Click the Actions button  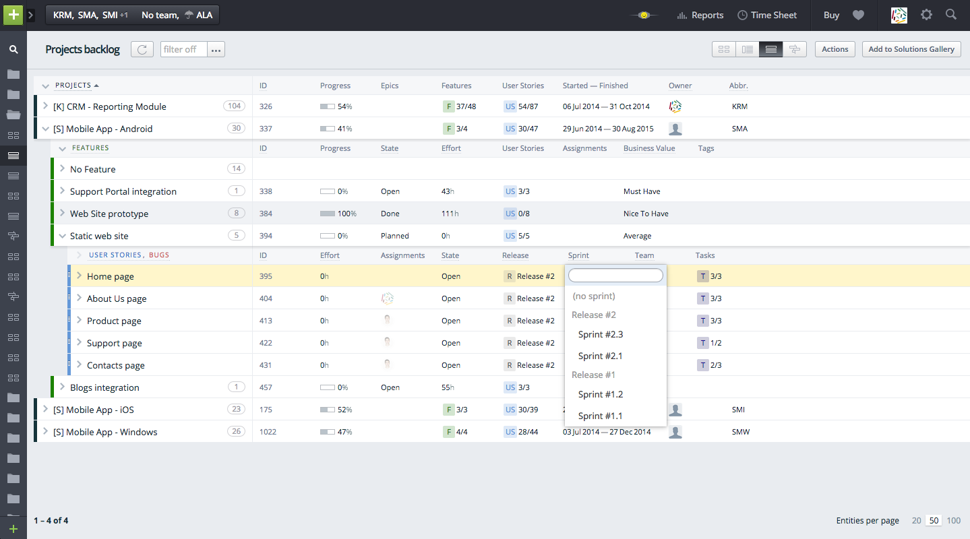coord(835,49)
